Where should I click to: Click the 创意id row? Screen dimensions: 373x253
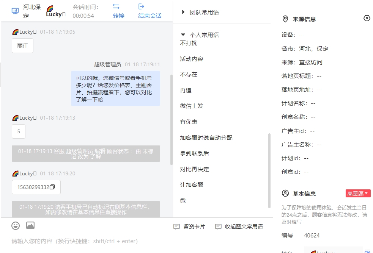[x=295, y=172]
